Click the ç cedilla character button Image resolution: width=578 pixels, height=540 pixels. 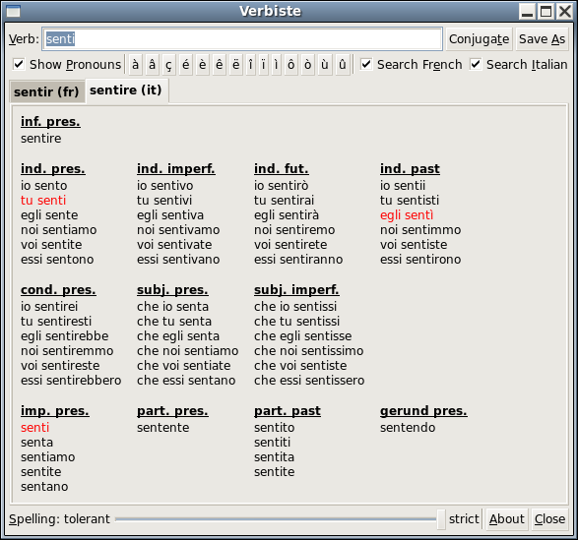(x=168, y=65)
